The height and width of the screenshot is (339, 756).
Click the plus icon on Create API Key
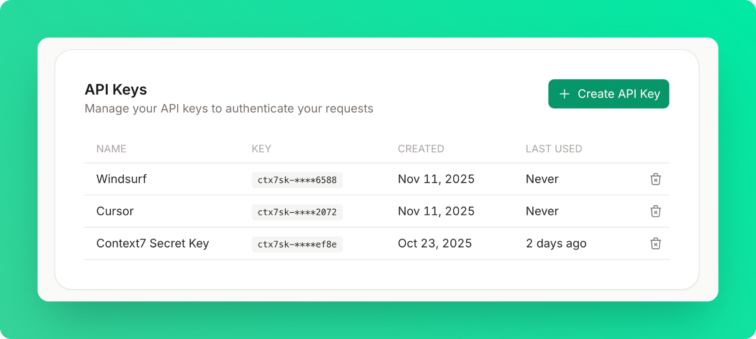click(x=564, y=94)
